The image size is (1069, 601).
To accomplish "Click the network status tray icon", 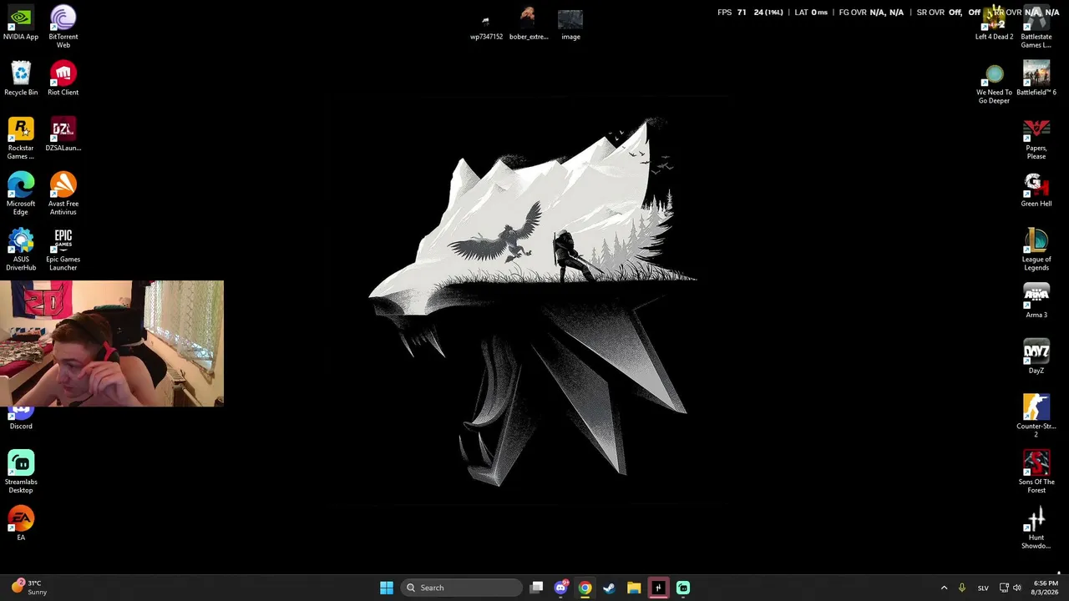I will (x=1004, y=588).
